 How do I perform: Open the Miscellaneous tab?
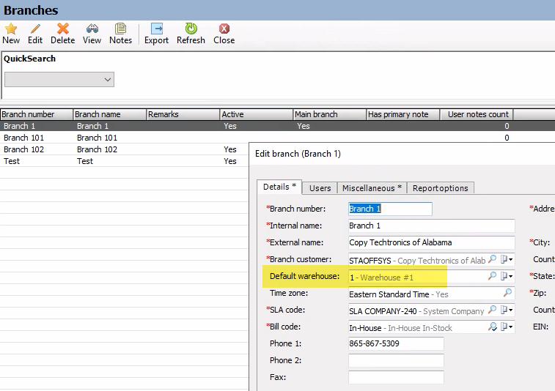coord(372,188)
